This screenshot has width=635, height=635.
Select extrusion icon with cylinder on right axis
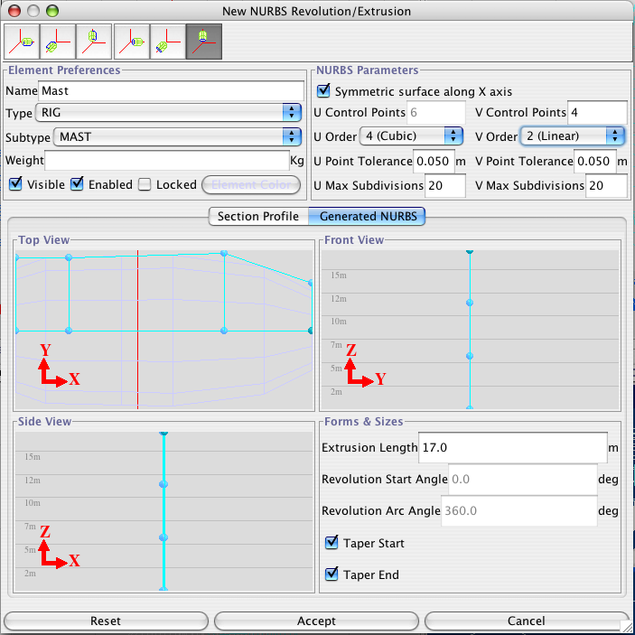132,42
